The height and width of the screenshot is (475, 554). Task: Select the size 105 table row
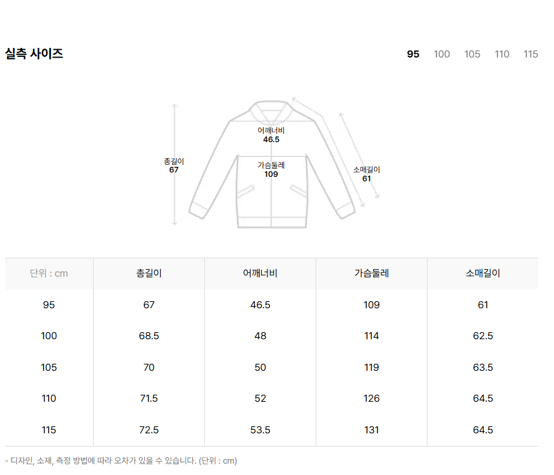point(271,368)
